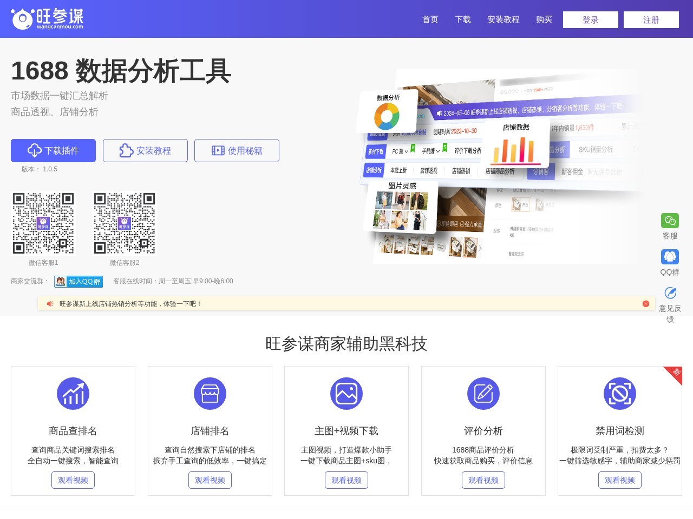693x519 pixels.
Task: Watch video for 评价分析
Action: point(483,480)
